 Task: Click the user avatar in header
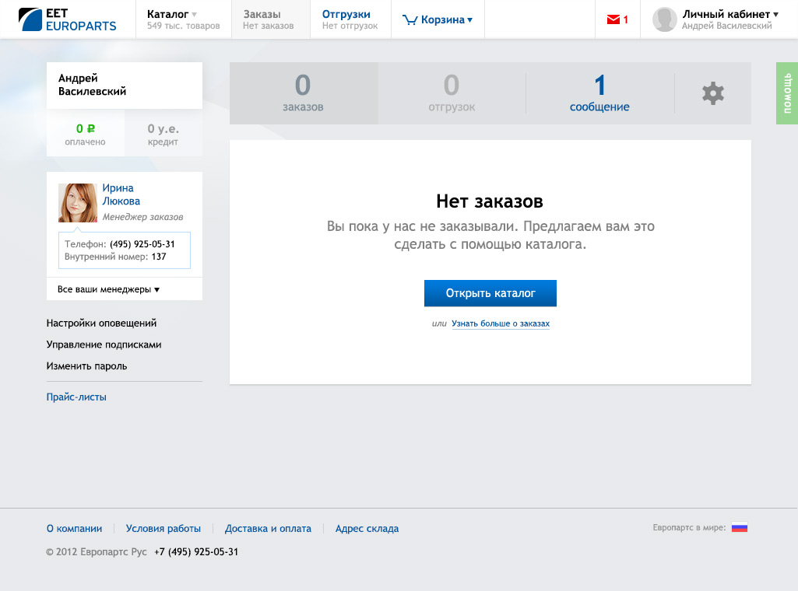click(x=664, y=19)
